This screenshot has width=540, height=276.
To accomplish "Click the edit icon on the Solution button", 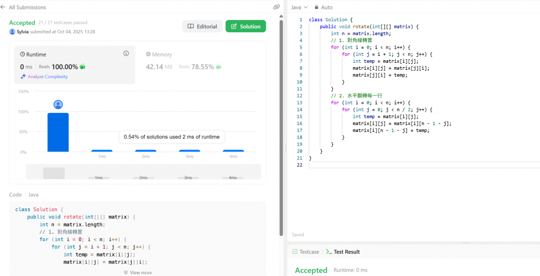I will point(234,26).
